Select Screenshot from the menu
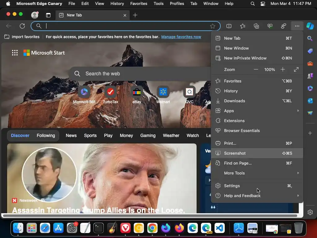This screenshot has width=317, height=238. coord(257,153)
